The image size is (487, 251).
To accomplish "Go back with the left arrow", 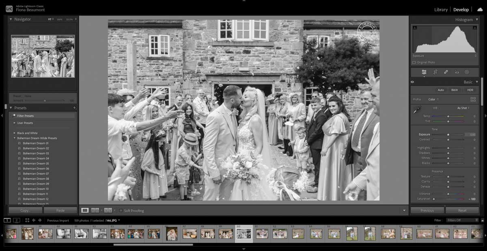I will click(34, 220).
